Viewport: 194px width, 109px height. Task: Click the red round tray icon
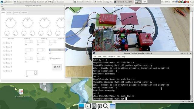(185, 2)
